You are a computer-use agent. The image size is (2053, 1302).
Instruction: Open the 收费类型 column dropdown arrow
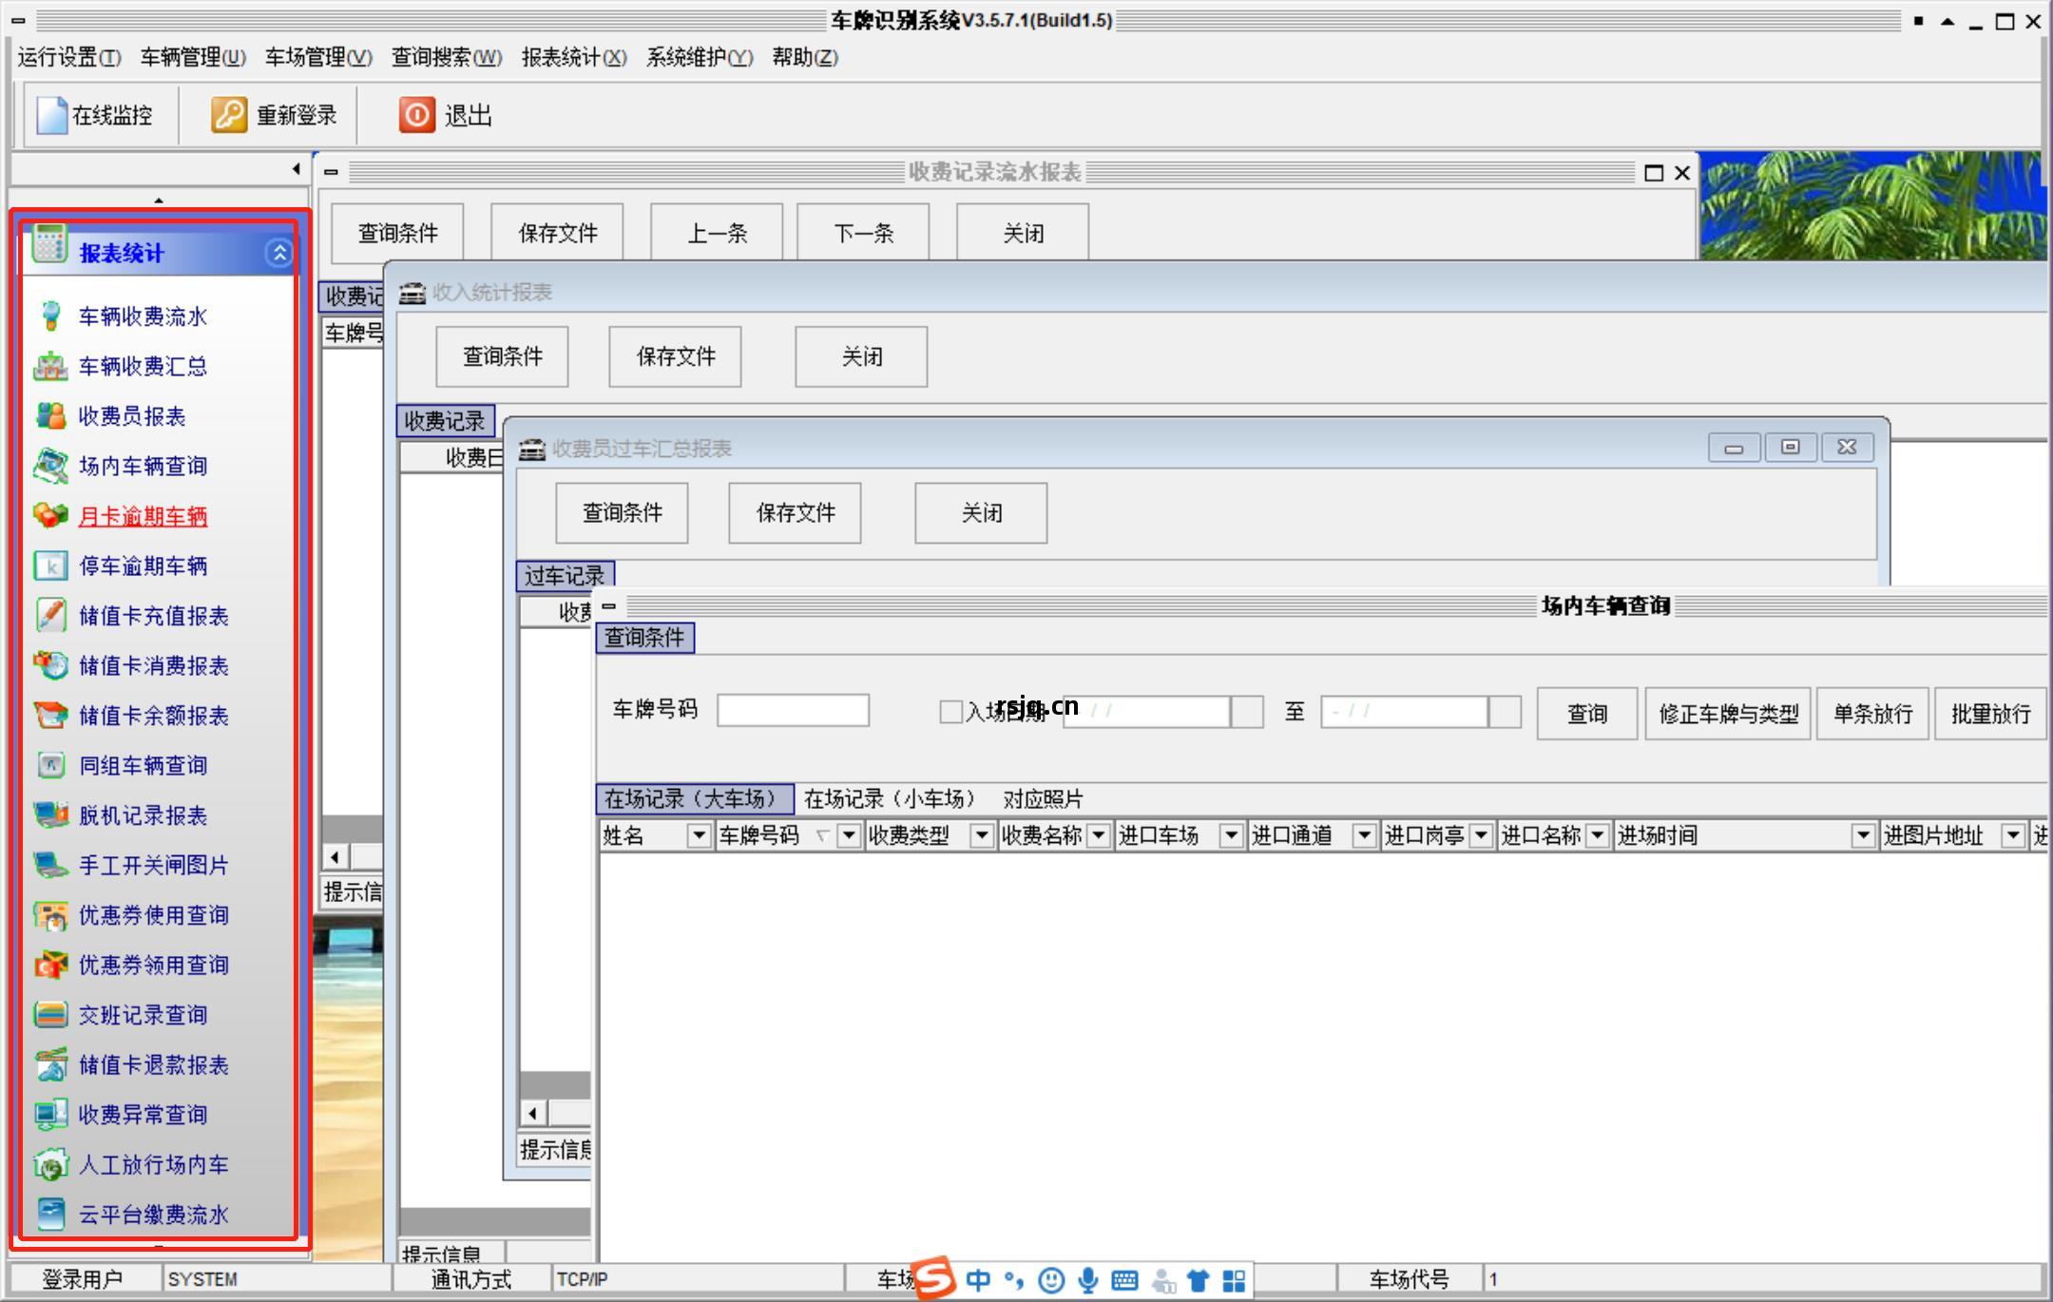pyautogui.click(x=982, y=835)
